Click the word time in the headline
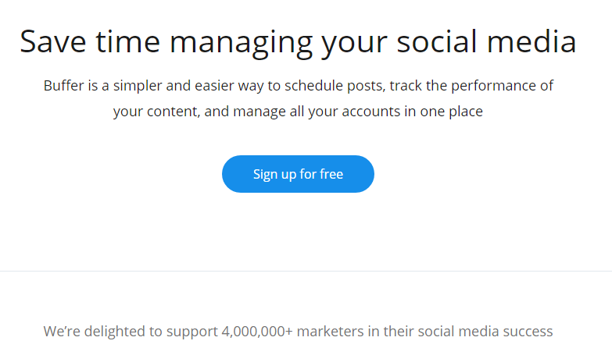Screen dimensions: 612x348 [128, 41]
